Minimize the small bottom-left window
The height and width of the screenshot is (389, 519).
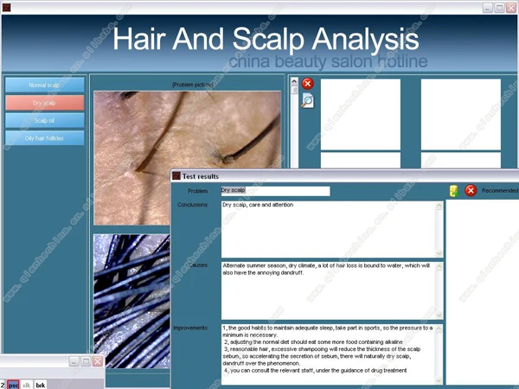[74, 361]
